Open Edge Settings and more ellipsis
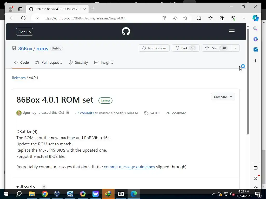Viewport: 266px width, 199px height. pos(245,18)
